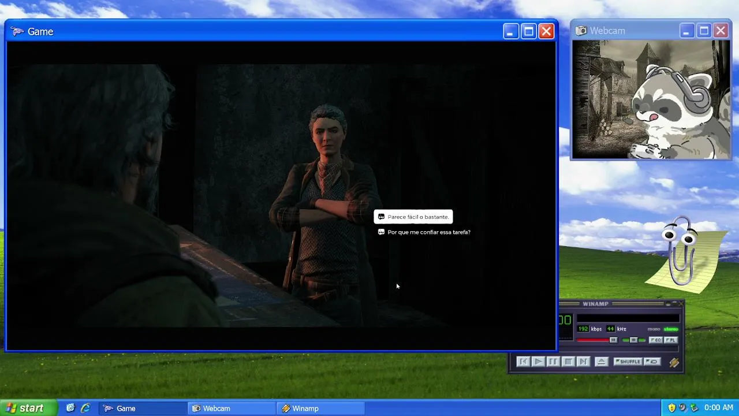Click the raccoon avatar in the Webcam feed
The image size is (739, 416).
[678, 113]
